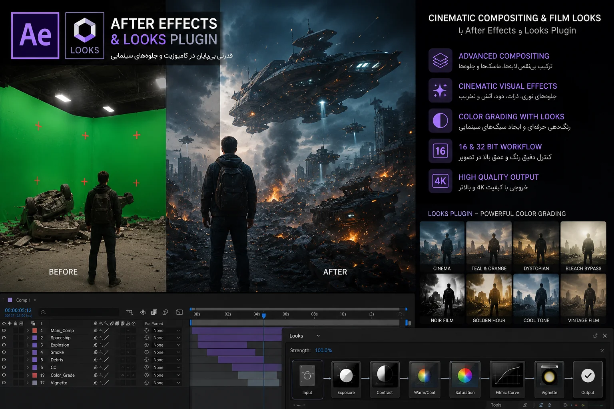The width and height of the screenshot is (614, 409).
Task: Open the Parent dropdown of the Vignette layer
Action: [166, 383]
